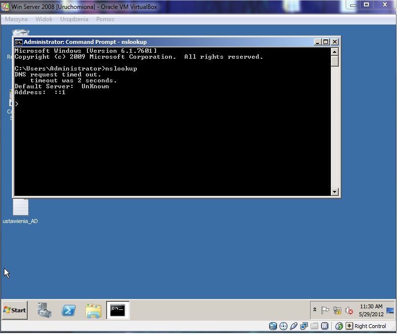Screen dimensions: 398x334
Task: Click VirtualBox optical drive icon
Action: [x=283, y=326]
